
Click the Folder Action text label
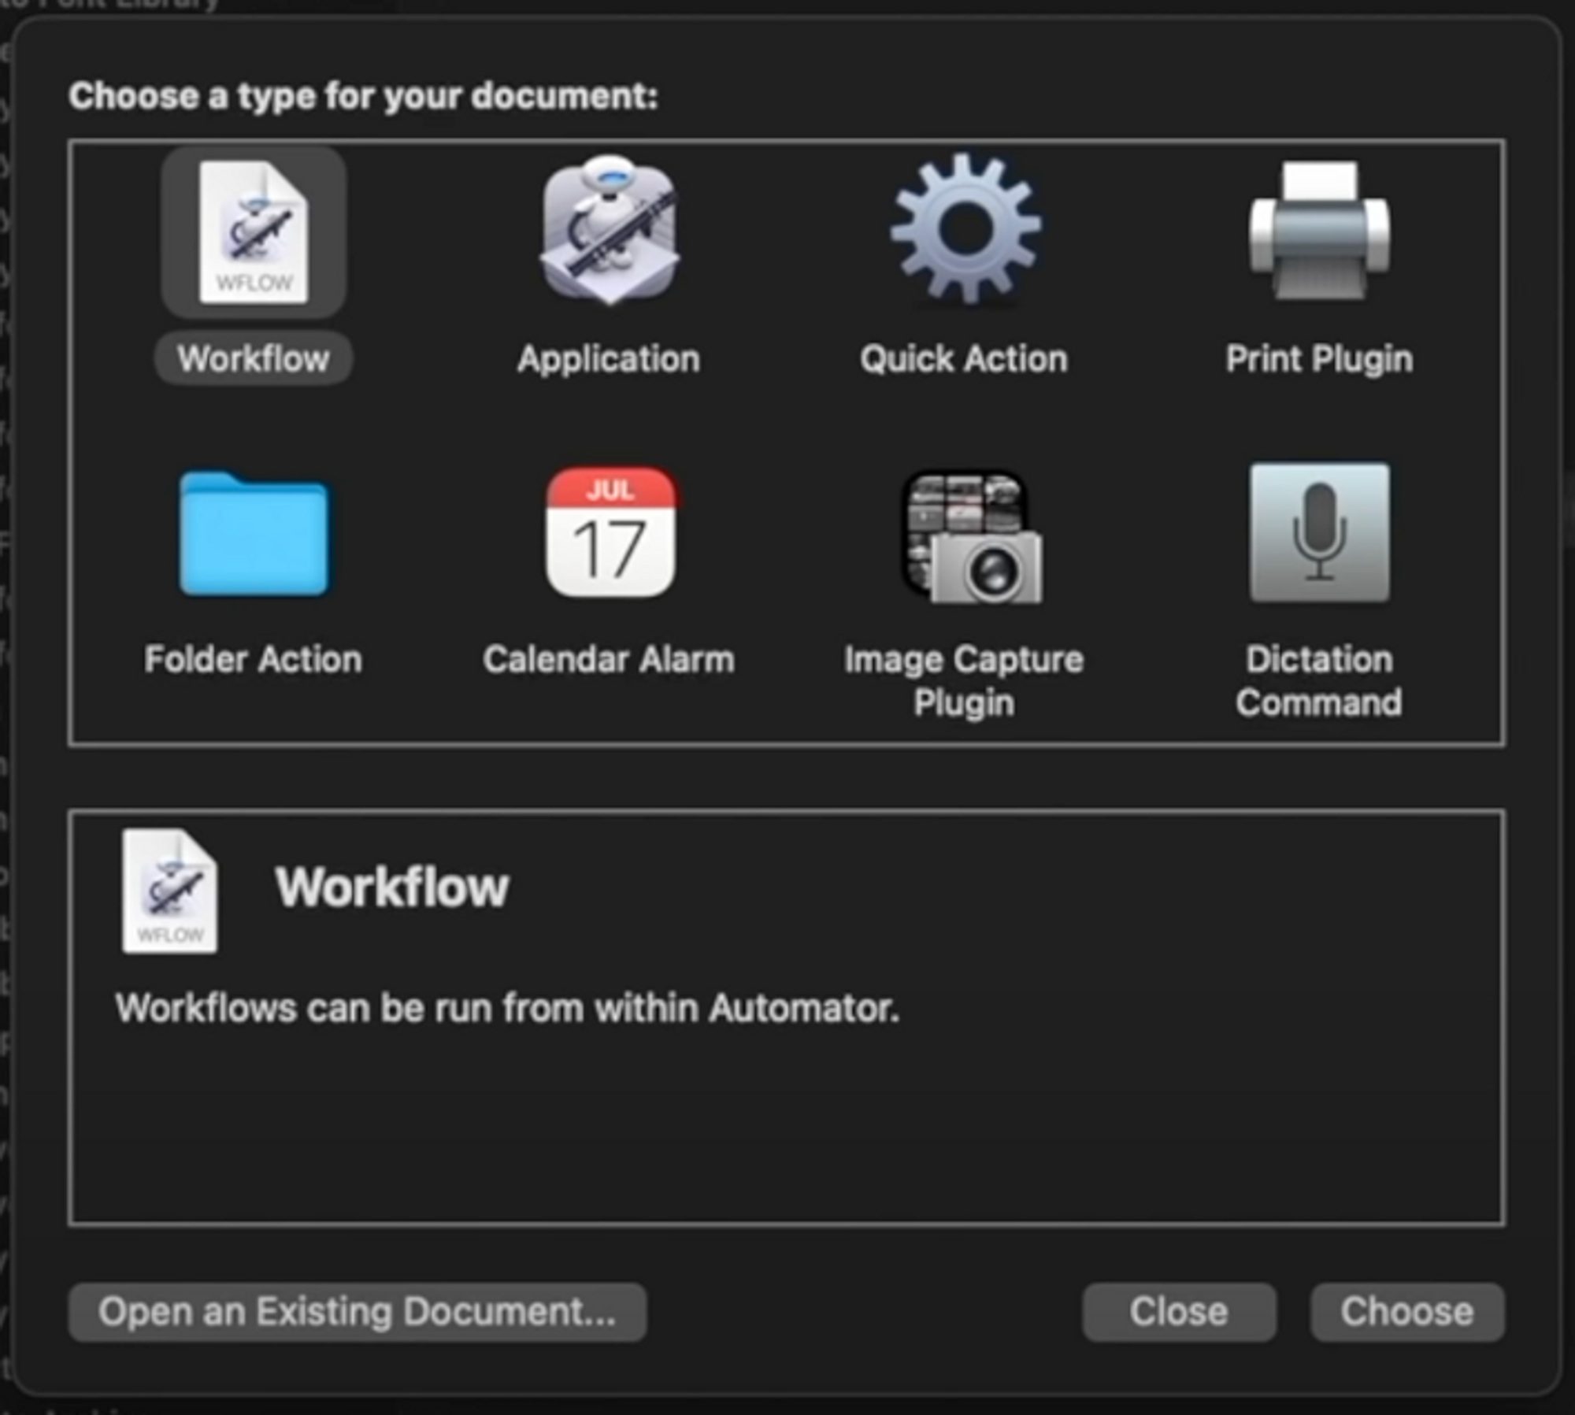coord(254,659)
